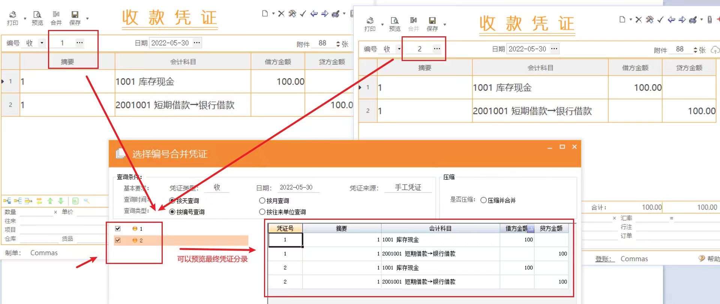Uncheck voucher number 2 checkbox in dialog
This screenshot has width=720, height=304.
pyautogui.click(x=118, y=240)
